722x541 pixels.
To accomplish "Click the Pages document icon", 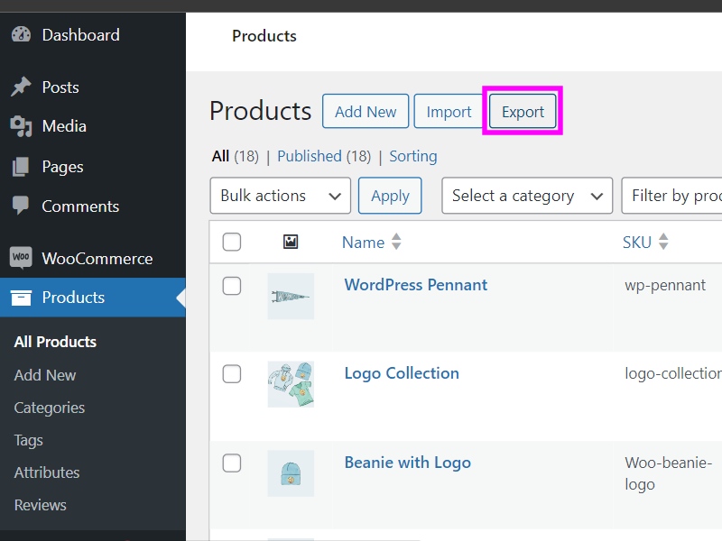I will 22,166.
